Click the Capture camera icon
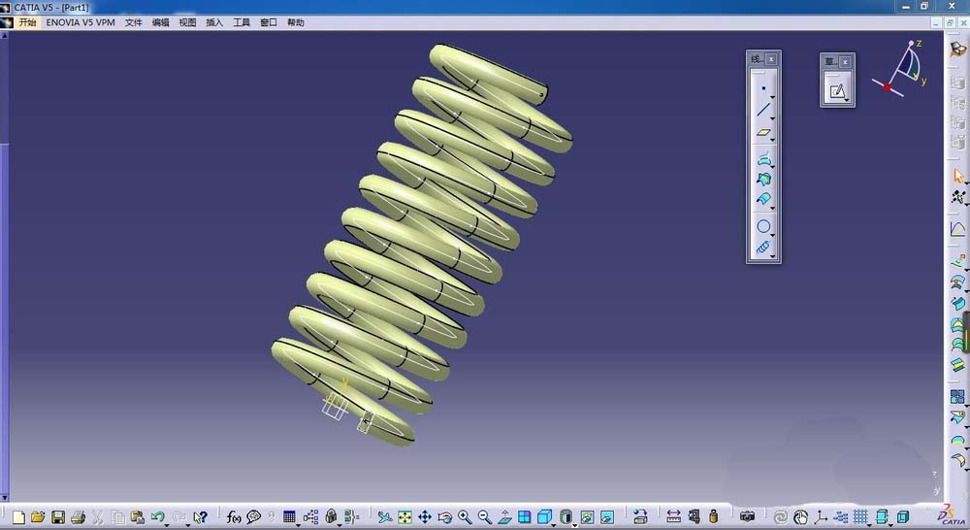Image resolution: width=970 pixels, height=530 pixels. [747, 515]
